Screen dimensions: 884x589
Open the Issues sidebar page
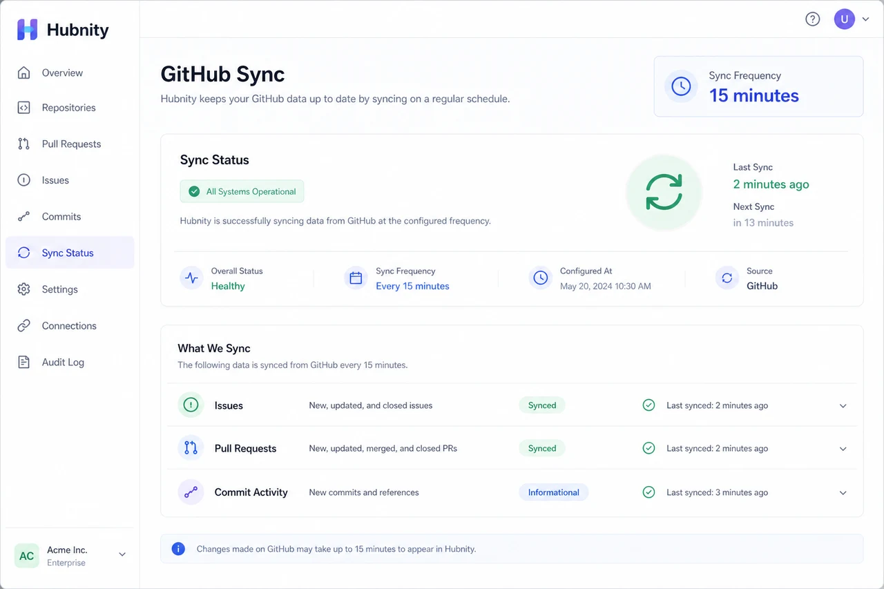click(70, 180)
